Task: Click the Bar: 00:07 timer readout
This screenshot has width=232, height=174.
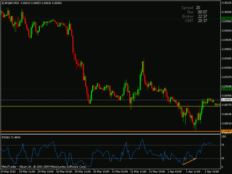Action: point(197,12)
